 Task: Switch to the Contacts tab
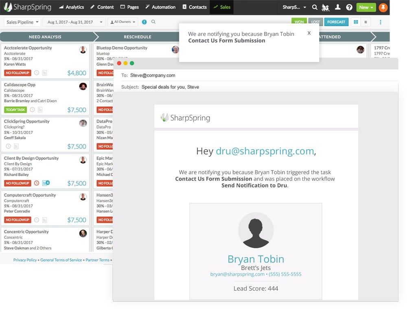(x=195, y=7)
